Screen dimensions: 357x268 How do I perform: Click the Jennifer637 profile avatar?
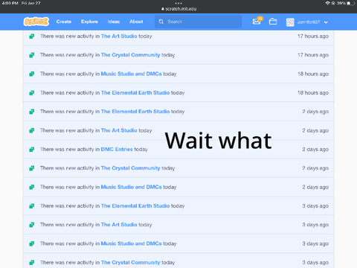click(290, 22)
